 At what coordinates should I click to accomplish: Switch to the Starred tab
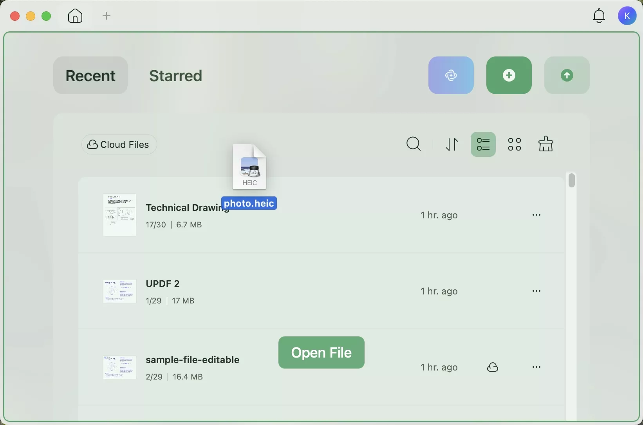pos(176,76)
